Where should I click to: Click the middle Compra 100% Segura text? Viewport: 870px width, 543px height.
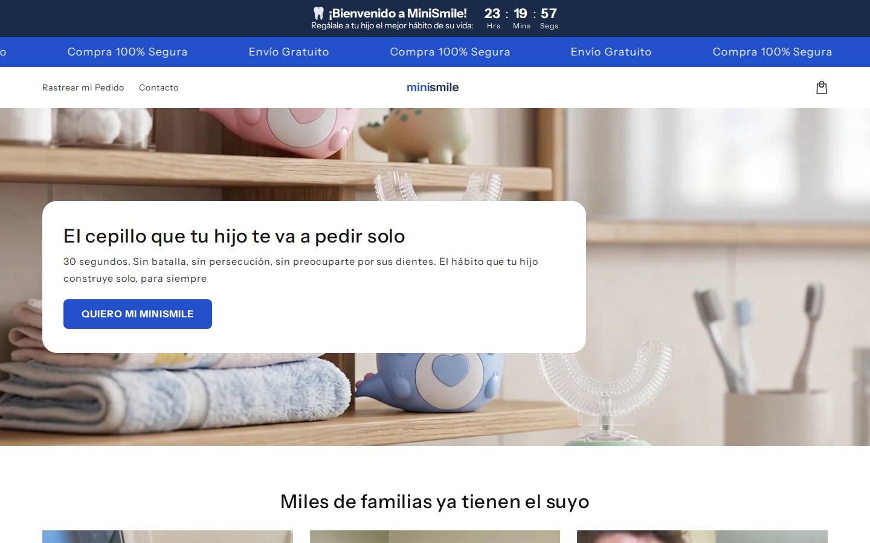[x=450, y=52]
